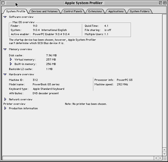This screenshot has width=168, height=162.
Task: Select the Extensions tab
Action: point(95,11)
